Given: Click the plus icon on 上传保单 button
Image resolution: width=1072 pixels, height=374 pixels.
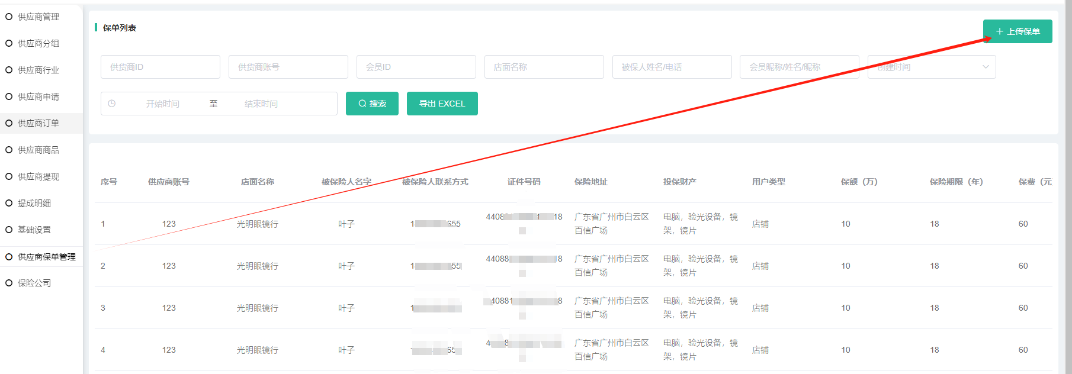Looking at the screenshot, I should (x=1000, y=31).
